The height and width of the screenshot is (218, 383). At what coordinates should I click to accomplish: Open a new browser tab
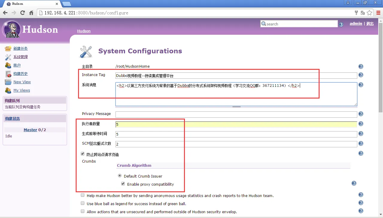tap(66, 4)
